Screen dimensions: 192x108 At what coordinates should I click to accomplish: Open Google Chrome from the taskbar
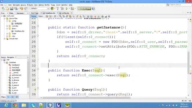coord(15,105)
